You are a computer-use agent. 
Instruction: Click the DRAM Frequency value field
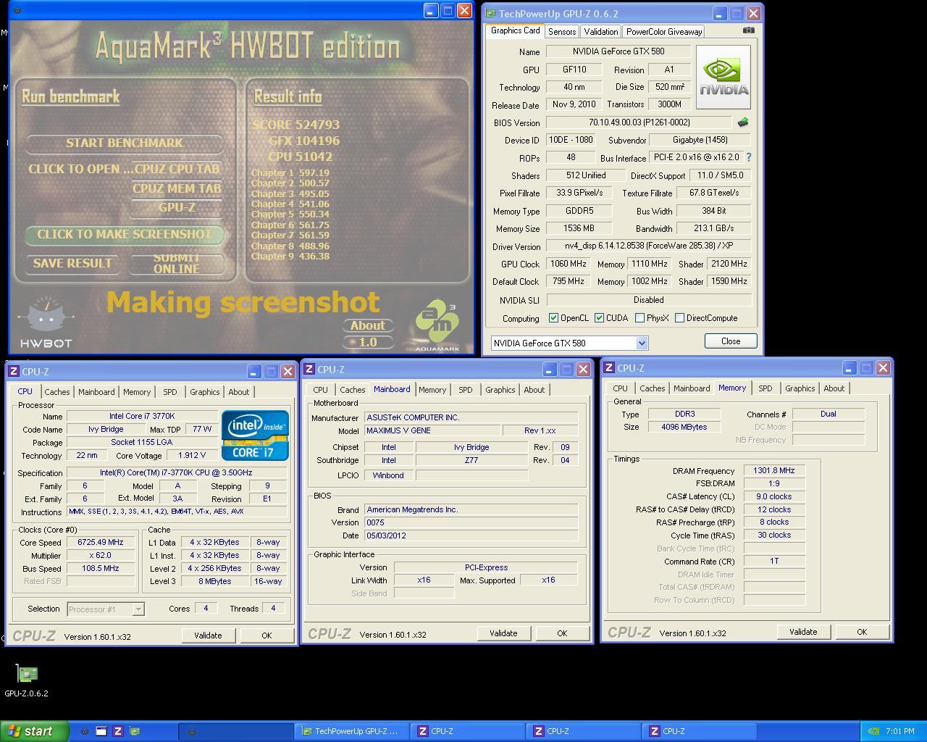pyautogui.click(x=773, y=470)
